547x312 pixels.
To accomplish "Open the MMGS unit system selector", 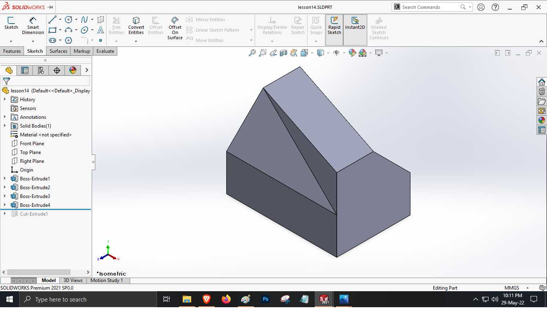I will 517,288.
